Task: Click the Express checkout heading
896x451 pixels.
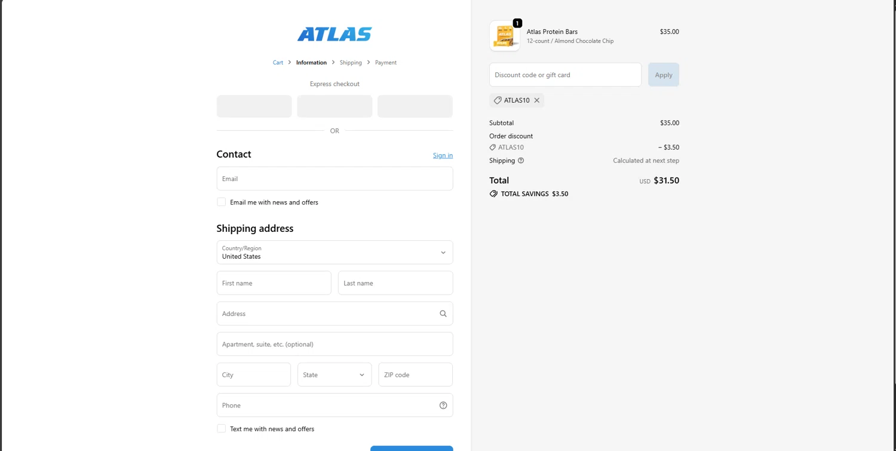Action: 335,84
